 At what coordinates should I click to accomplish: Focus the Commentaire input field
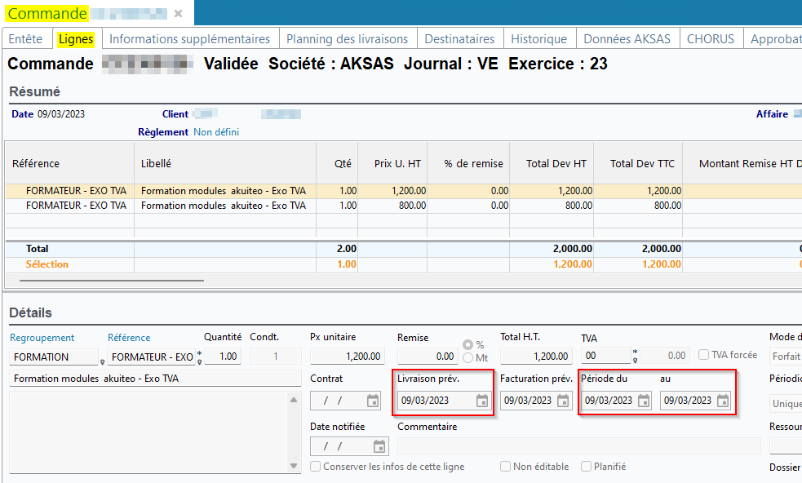(579, 446)
